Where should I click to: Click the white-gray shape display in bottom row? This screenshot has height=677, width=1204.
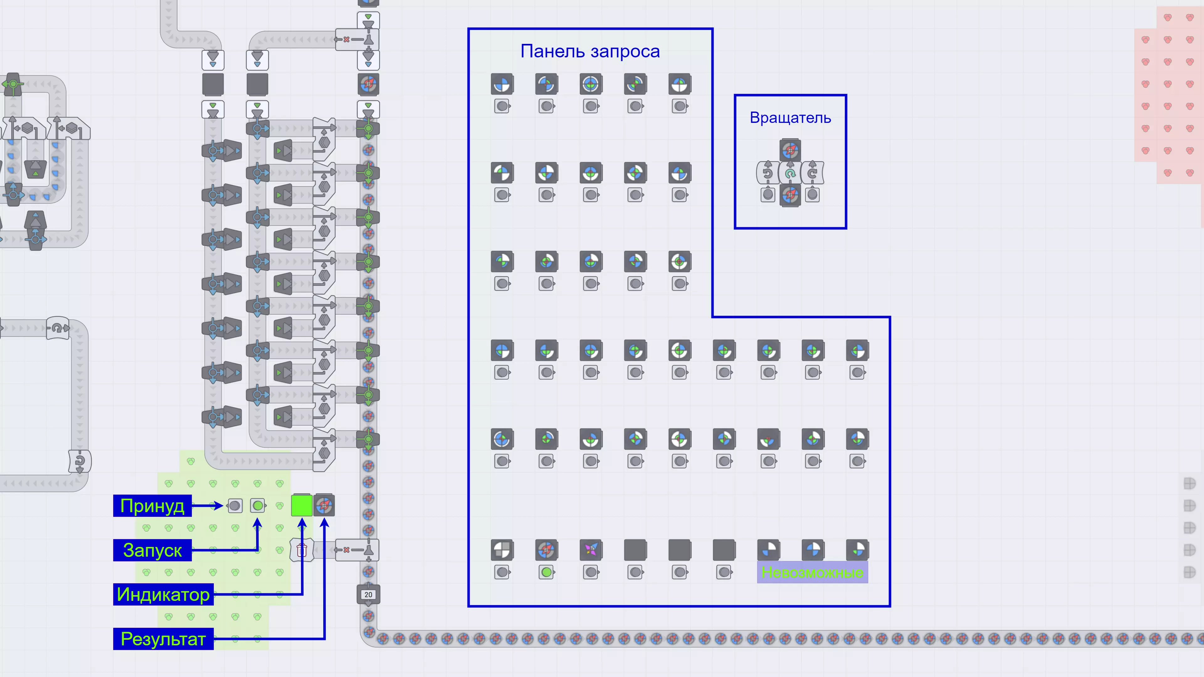(x=502, y=550)
